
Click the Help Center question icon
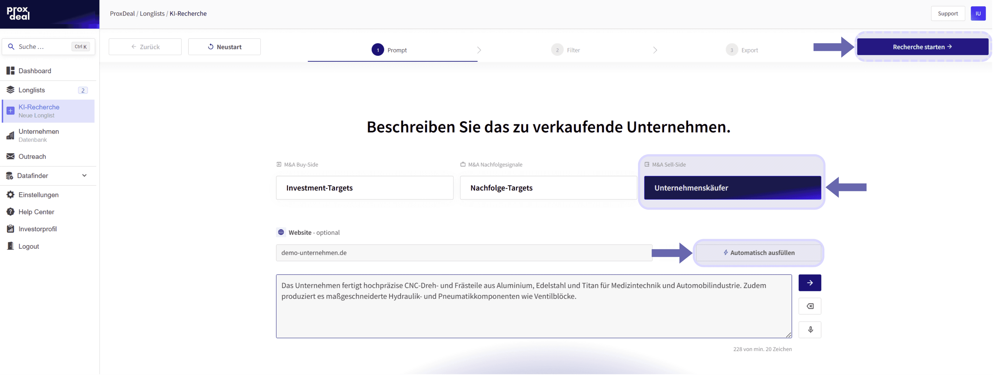10,212
